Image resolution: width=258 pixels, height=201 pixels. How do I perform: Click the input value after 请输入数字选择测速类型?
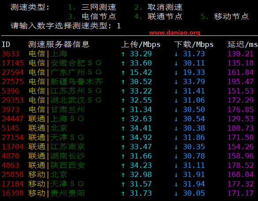119,26
